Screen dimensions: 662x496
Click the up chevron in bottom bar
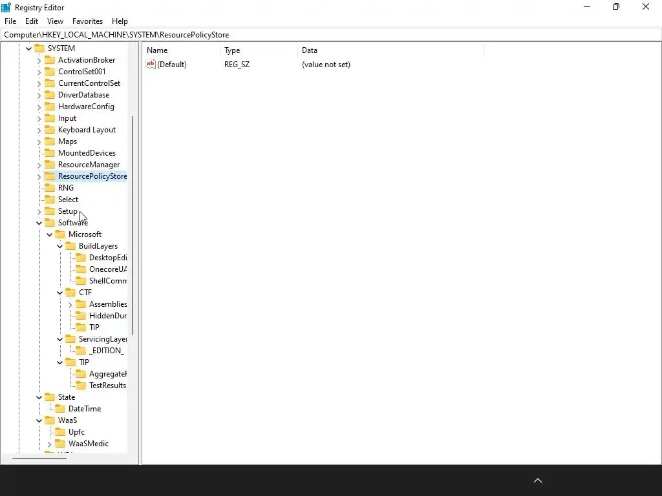pyautogui.click(x=538, y=480)
